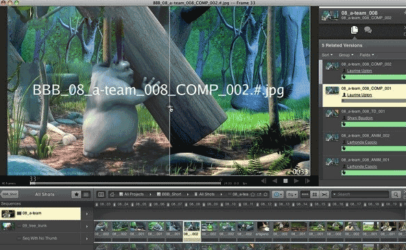This screenshot has height=250, width=406.
Task: Open the Group dropdown
Action: pyautogui.click(x=346, y=55)
